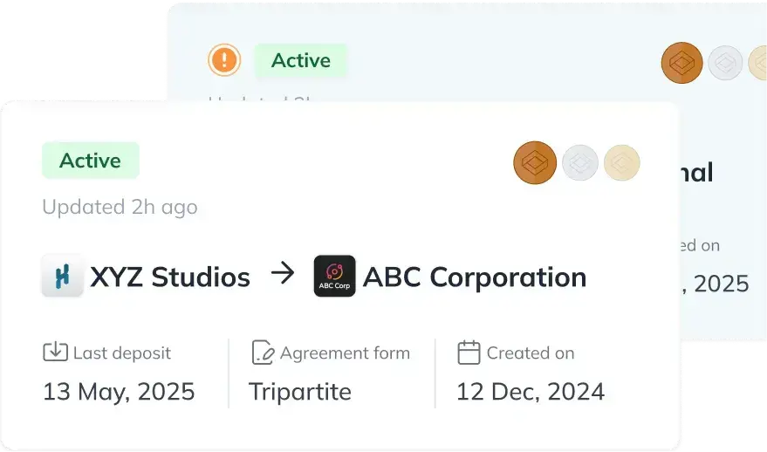The width and height of the screenshot is (767, 452).
Task: Click the 12 Dec, 2024 creation date
Action: pyautogui.click(x=531, y=392)
